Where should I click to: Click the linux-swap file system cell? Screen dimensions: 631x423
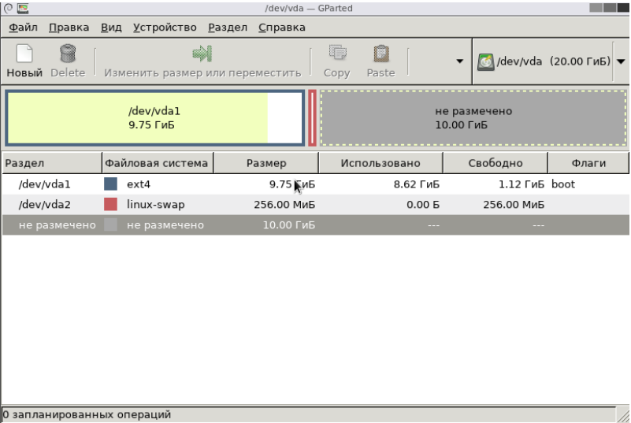156,205
